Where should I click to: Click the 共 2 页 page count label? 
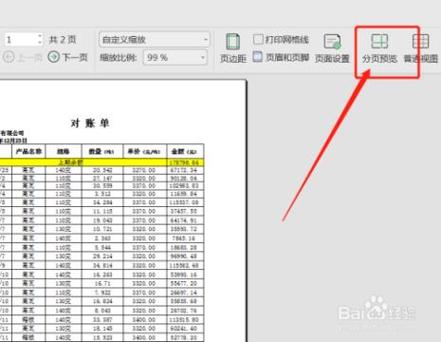click(63, 40)
